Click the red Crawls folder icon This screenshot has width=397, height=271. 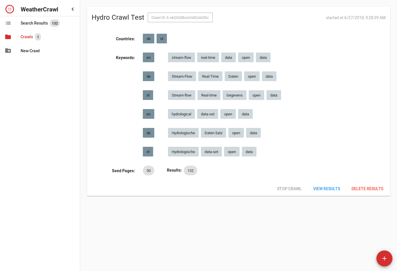pos(8,37)
